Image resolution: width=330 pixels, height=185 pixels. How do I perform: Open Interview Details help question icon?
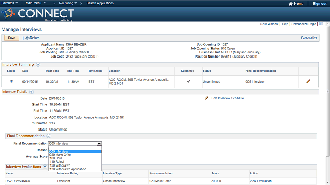[x=31, y=92]
